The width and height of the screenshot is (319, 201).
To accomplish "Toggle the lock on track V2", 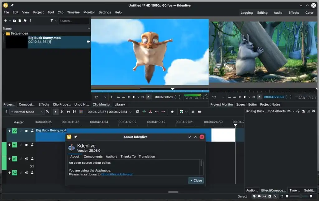I will [x=32, y=131].
